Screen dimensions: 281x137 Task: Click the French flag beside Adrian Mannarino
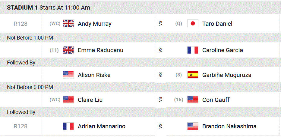[x=68, y=126]
